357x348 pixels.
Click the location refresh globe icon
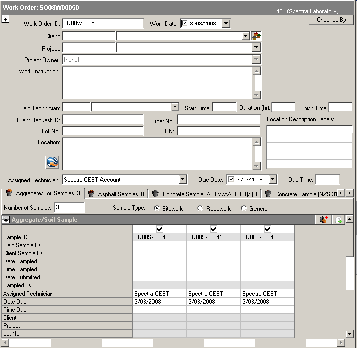click(x=52, y=162)
